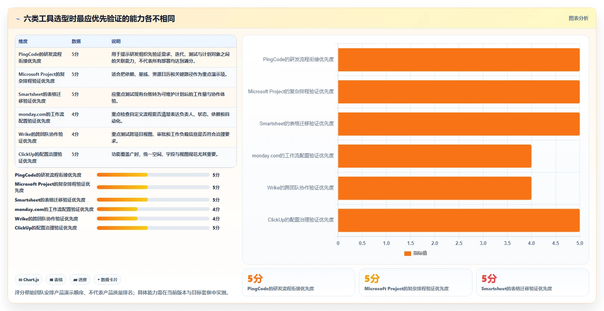Click the Wrike的跨团队协作验证优先度 chart axis label
Screen dimensions: 604x311
click(x=300, y=188)
